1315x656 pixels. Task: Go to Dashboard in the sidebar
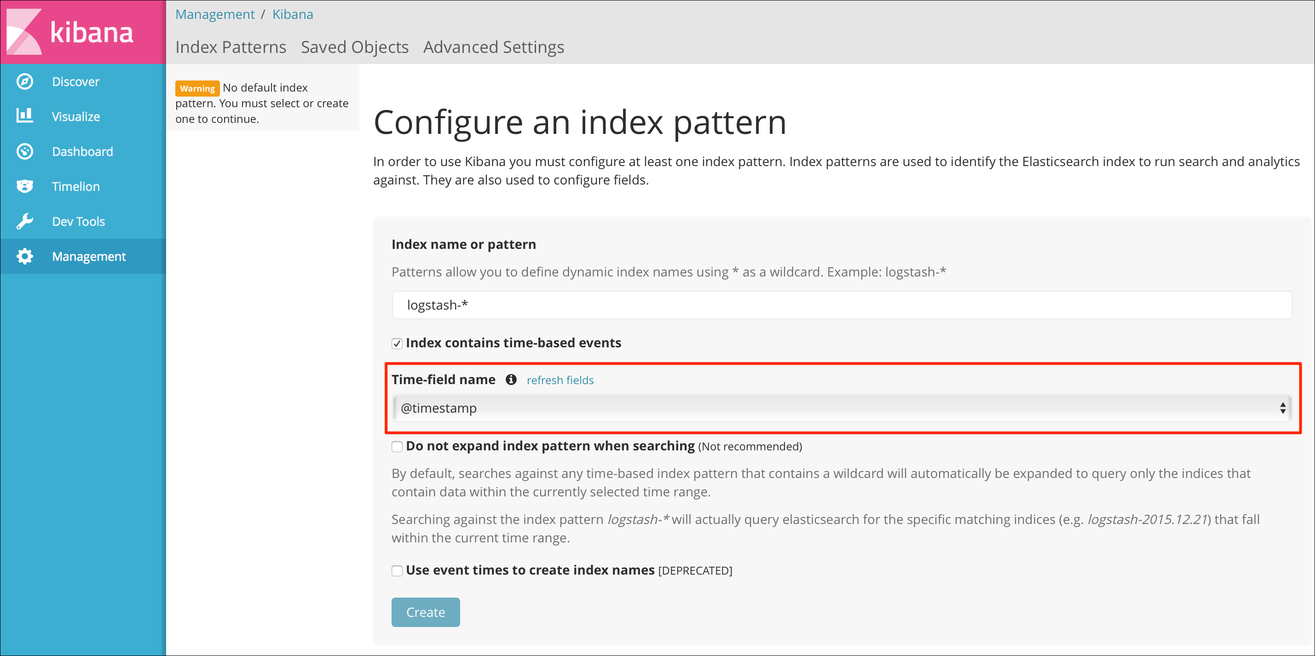(x=83, y=152)
